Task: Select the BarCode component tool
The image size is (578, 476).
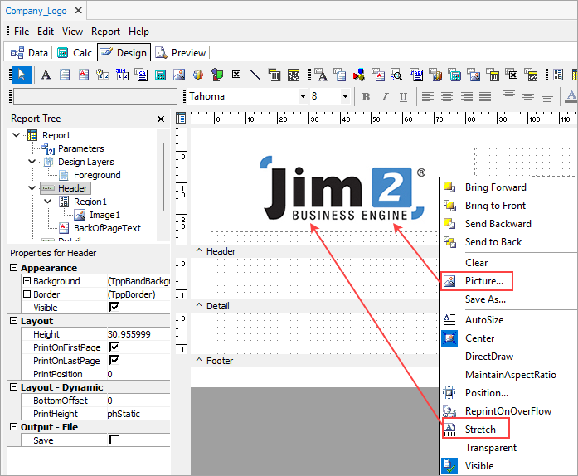Action: click(274, 75)
